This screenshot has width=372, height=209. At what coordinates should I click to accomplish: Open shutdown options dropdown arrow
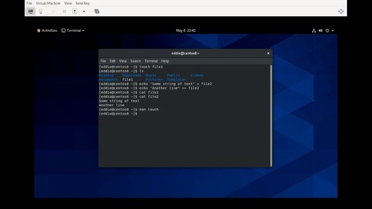tap(84, 12)
